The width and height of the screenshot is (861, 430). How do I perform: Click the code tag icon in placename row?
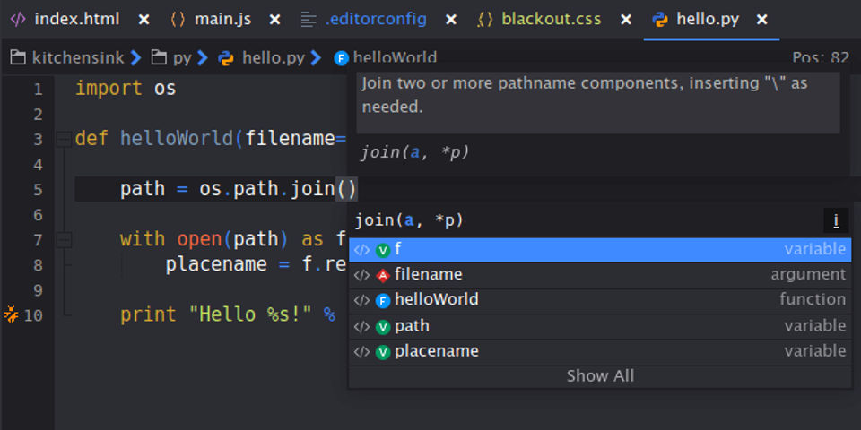[361, 352]
